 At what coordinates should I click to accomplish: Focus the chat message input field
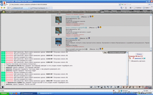click(x=47, y=87)
